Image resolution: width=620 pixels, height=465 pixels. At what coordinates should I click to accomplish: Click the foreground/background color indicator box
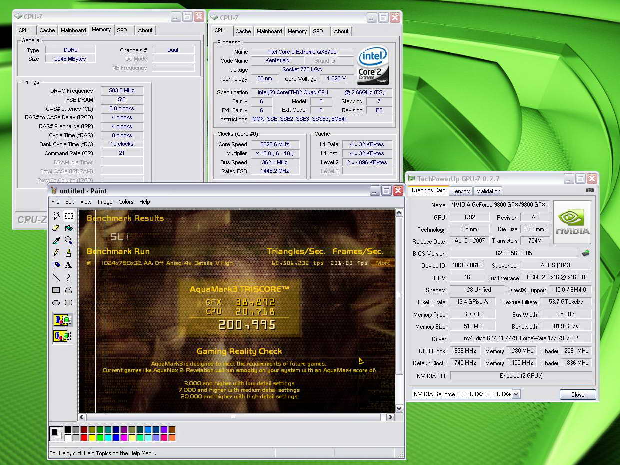tap(56, 433)
